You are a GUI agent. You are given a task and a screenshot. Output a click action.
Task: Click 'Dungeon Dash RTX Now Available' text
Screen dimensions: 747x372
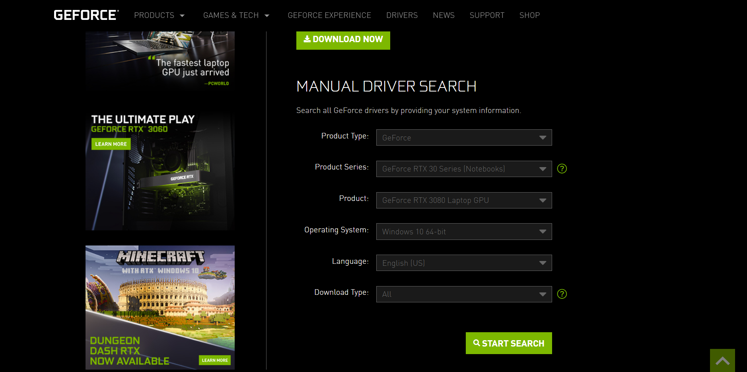pyautogui.click(x=130, y=351)
